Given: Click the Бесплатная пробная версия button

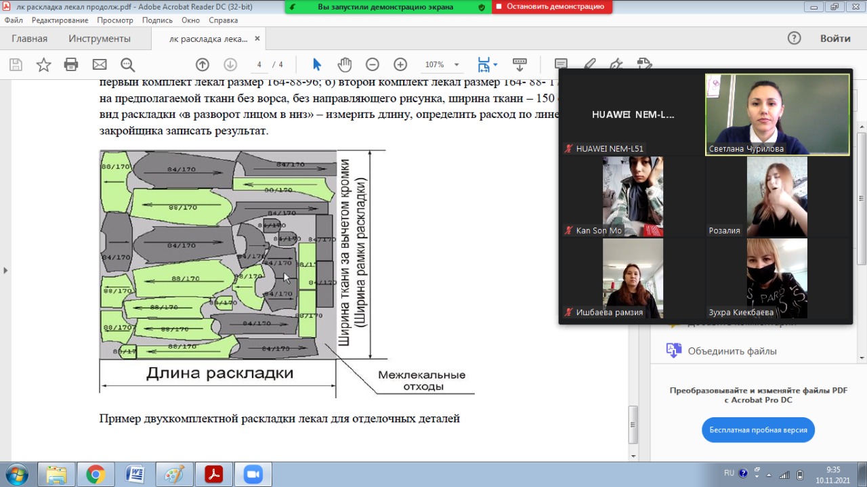Looking at the screenshot, I should click(758, 430).
